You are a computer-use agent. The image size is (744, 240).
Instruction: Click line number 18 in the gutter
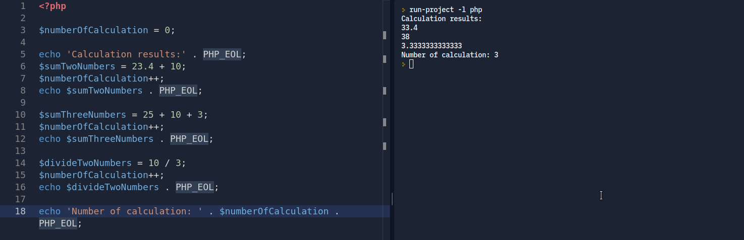click(20, 211)
